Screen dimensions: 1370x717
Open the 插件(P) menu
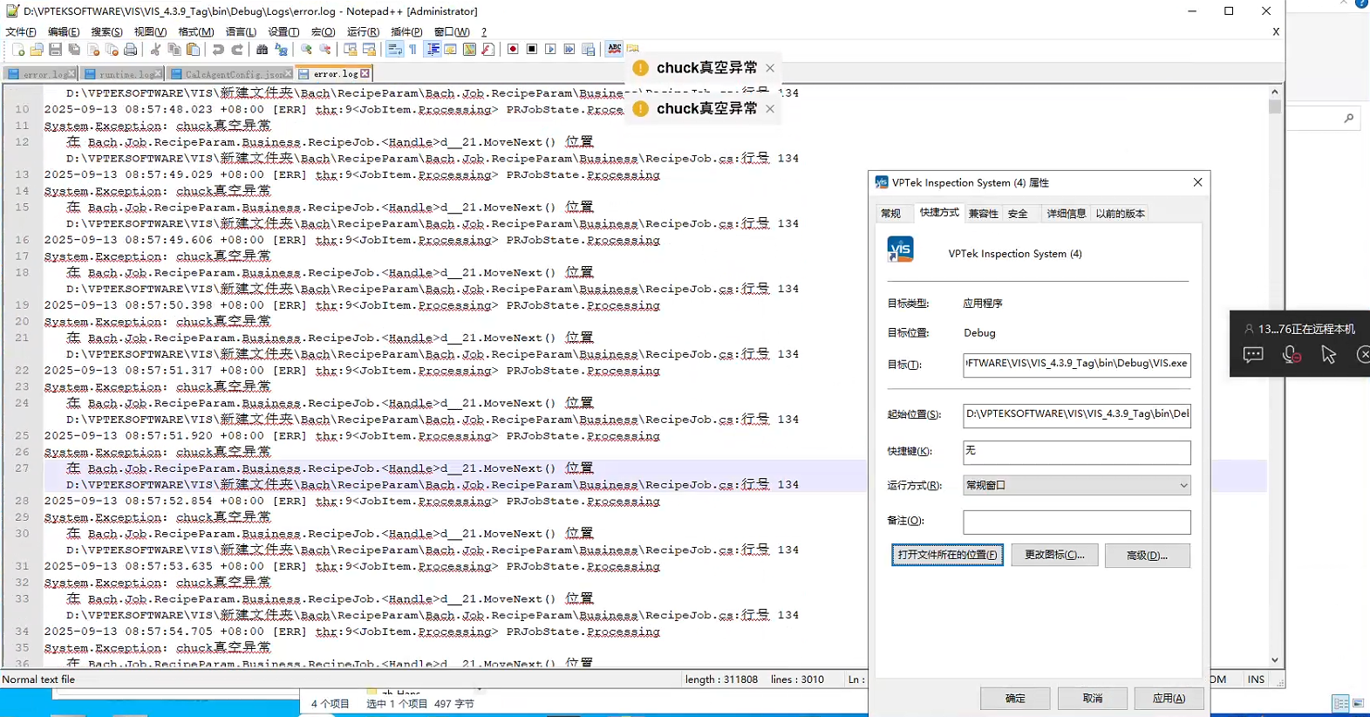406,32
